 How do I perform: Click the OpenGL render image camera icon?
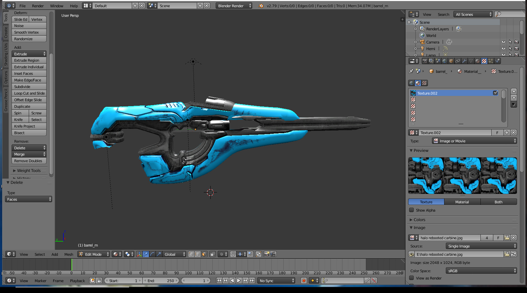point(266,254)
